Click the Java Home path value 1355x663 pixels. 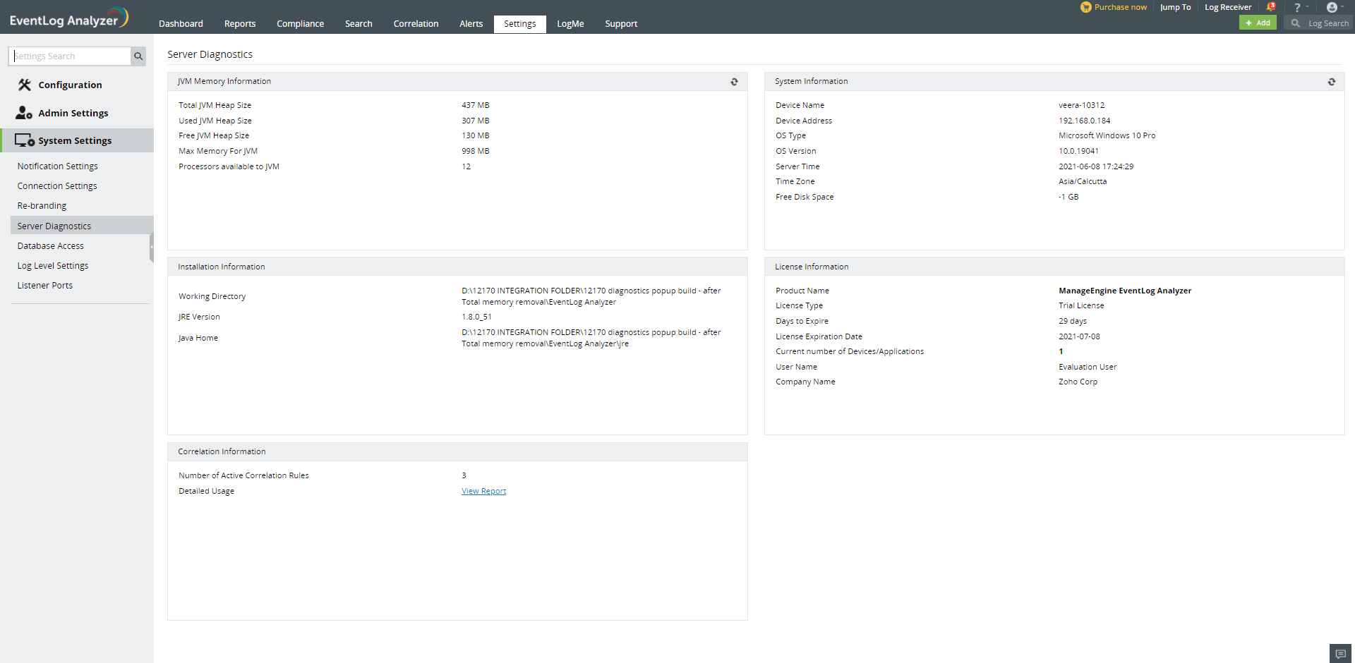pyautogui.click(x=591, y=338)
